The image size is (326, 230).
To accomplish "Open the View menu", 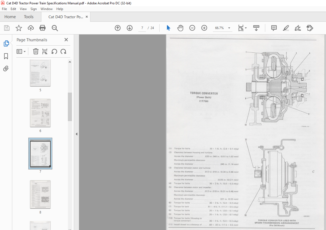I will [23, 9].
